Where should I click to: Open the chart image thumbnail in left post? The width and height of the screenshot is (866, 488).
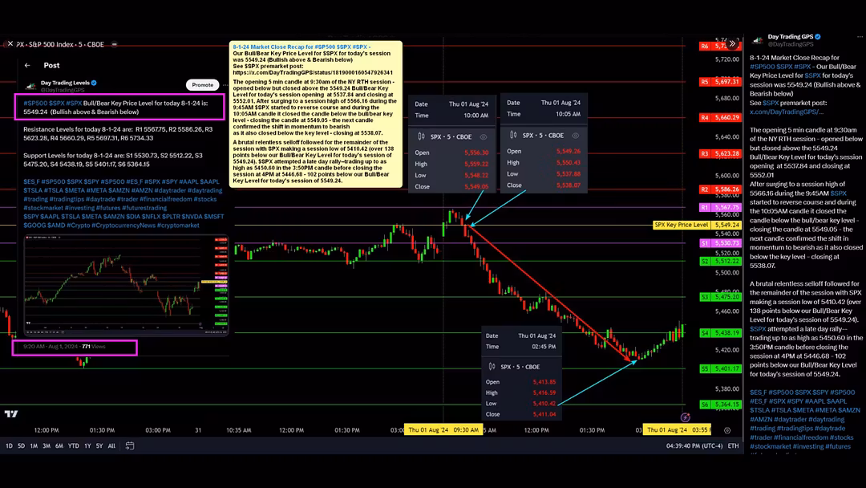click(x=127, y=285)
